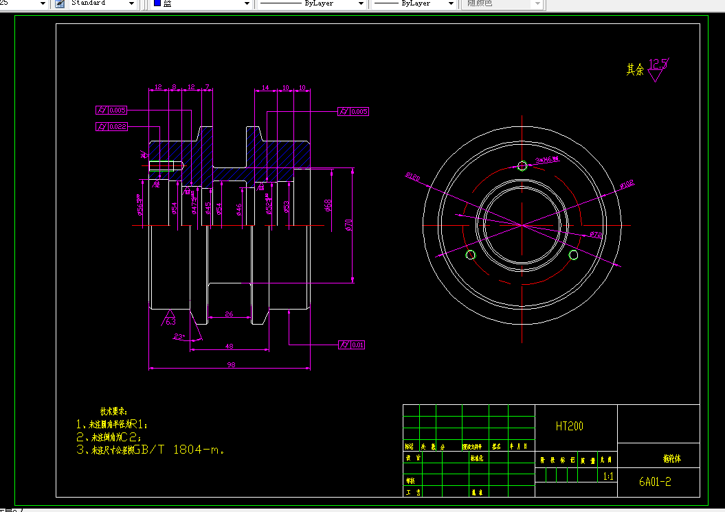This screenshot has height=512, width=725.
Task: Click the blue color swatch in toolbar
Action: (x=157, y=3)
